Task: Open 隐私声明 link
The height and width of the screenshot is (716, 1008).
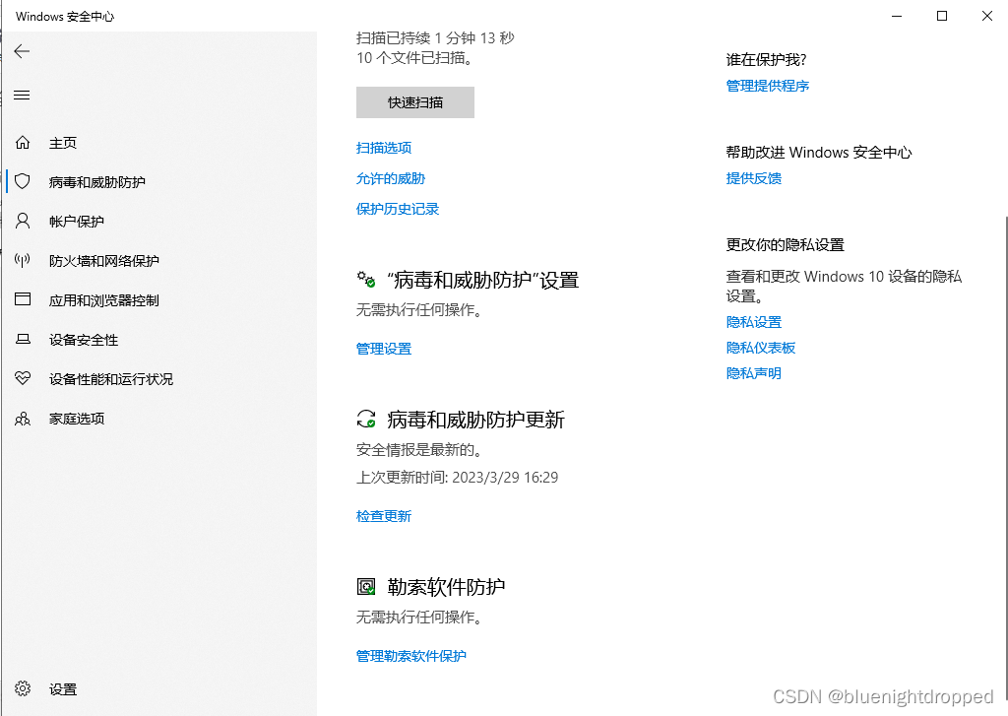Action: coord(753,373)
